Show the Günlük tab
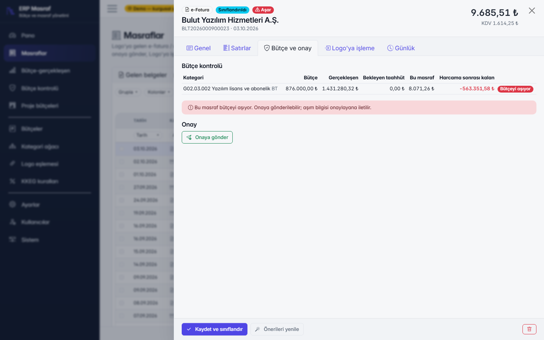This screenshot has height=340, width=544. pyautogui.click(x=401, y=48)
